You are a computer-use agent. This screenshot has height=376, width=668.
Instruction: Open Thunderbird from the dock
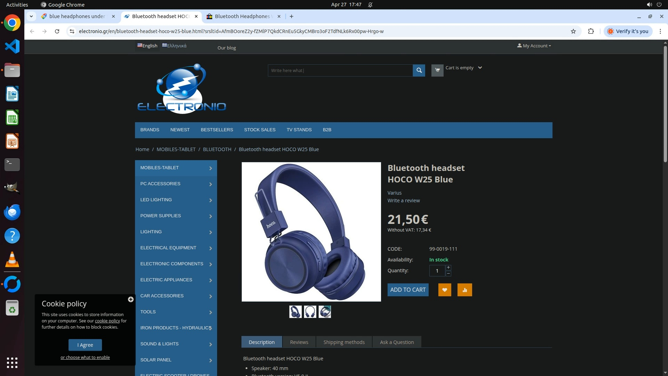12,212
